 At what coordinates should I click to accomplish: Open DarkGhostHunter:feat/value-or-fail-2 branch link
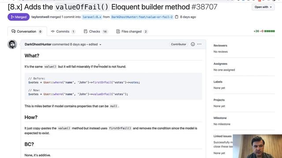[142, 17]
